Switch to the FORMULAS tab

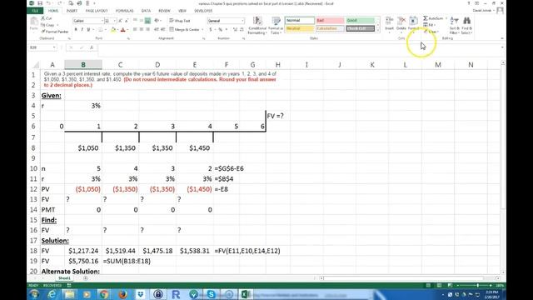point(124,11)
